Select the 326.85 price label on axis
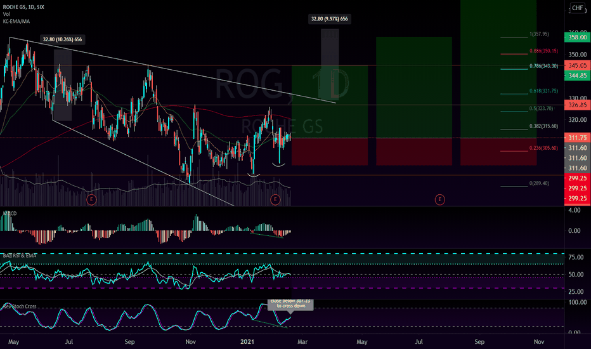591x349 pixels. pos(578,105)
